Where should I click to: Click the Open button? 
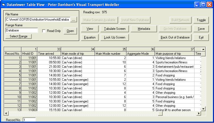click(70, 31)
